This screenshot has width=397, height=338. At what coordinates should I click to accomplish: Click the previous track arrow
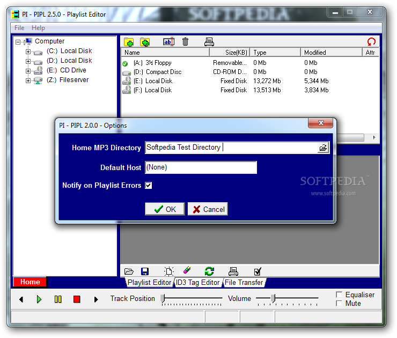21,299
